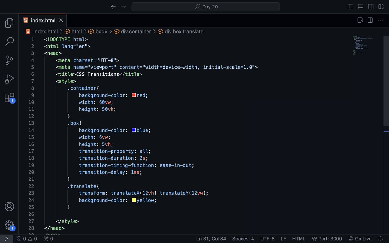This screenshot has width=389, height=243.
Task: Open preview to the side icon
Action: point(360,20)
